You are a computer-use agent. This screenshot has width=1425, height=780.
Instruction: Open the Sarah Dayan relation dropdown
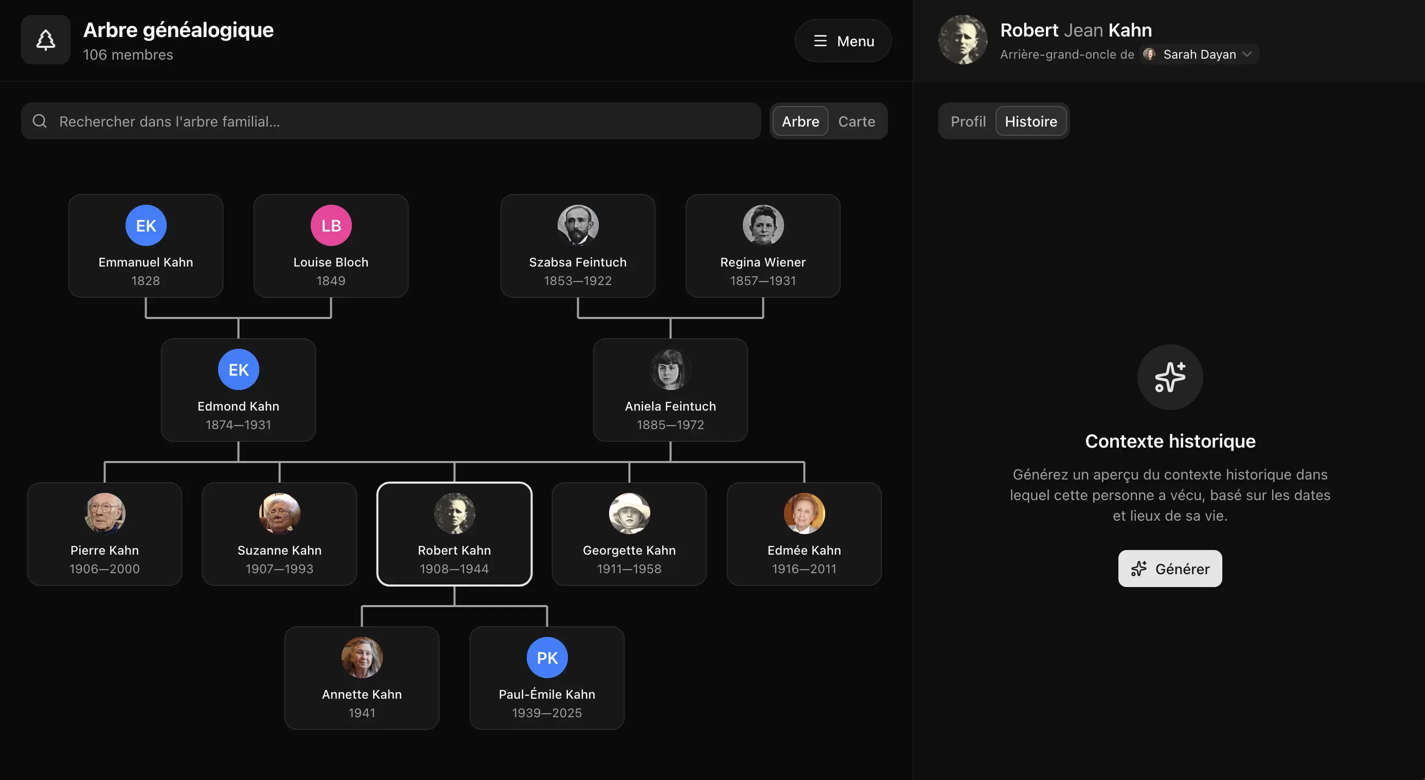(1198, 54)
